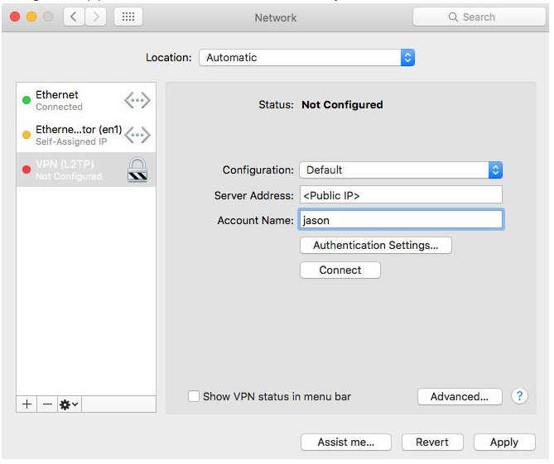The width and height of the screenshot is (554, 464).
Task: Click the help question mark button
Action: click(x=519, y=396)
